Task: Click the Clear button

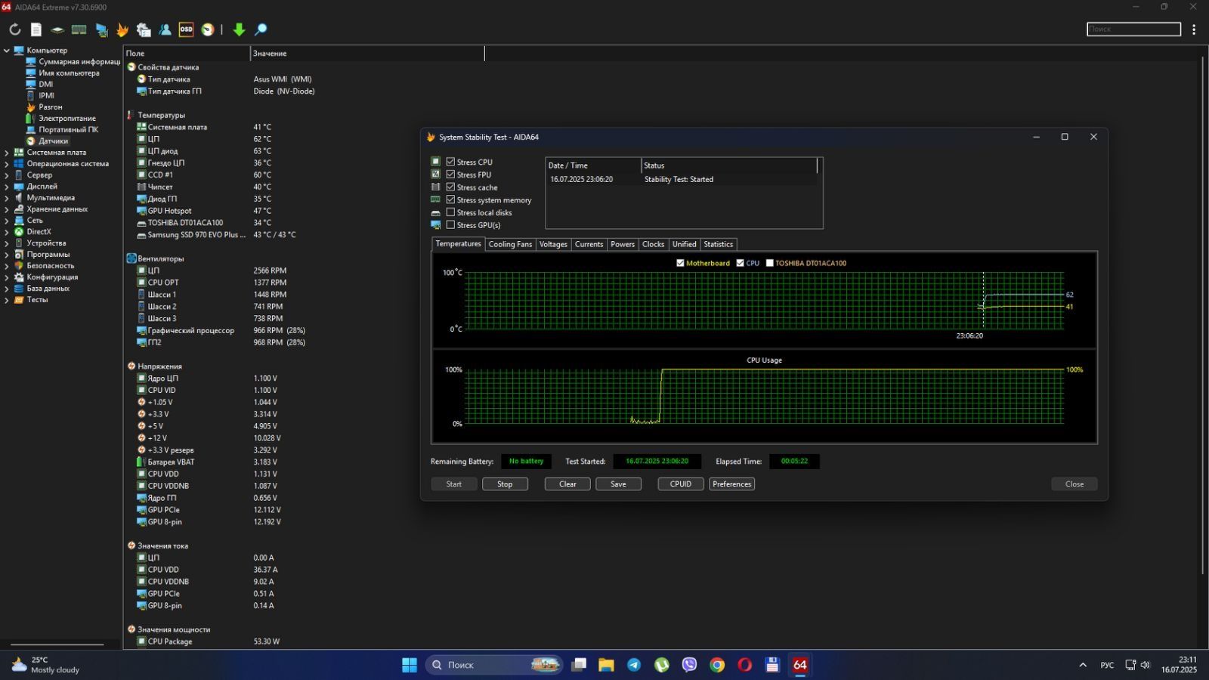Action: point(567,484)
